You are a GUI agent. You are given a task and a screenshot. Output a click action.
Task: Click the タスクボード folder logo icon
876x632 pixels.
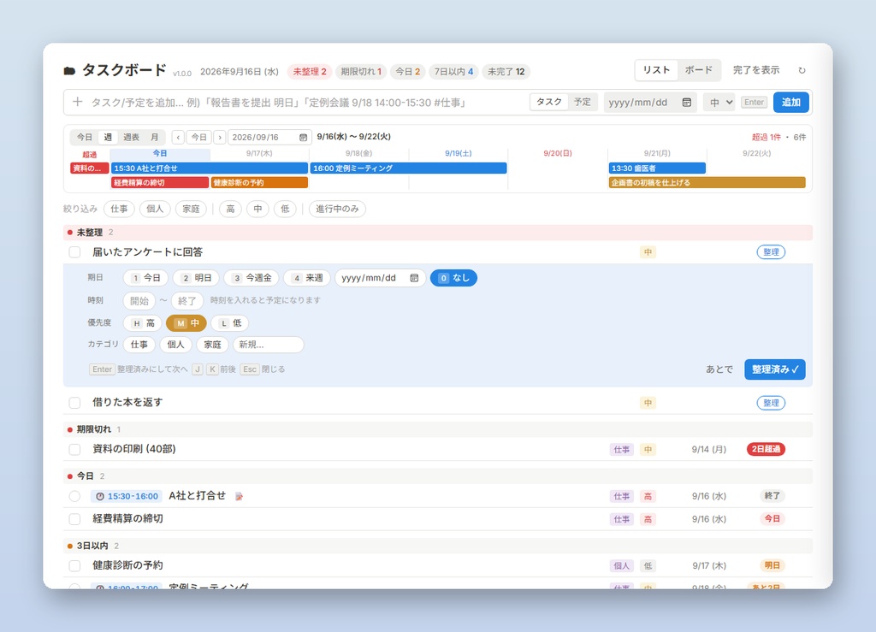click(x=70, y=71)
